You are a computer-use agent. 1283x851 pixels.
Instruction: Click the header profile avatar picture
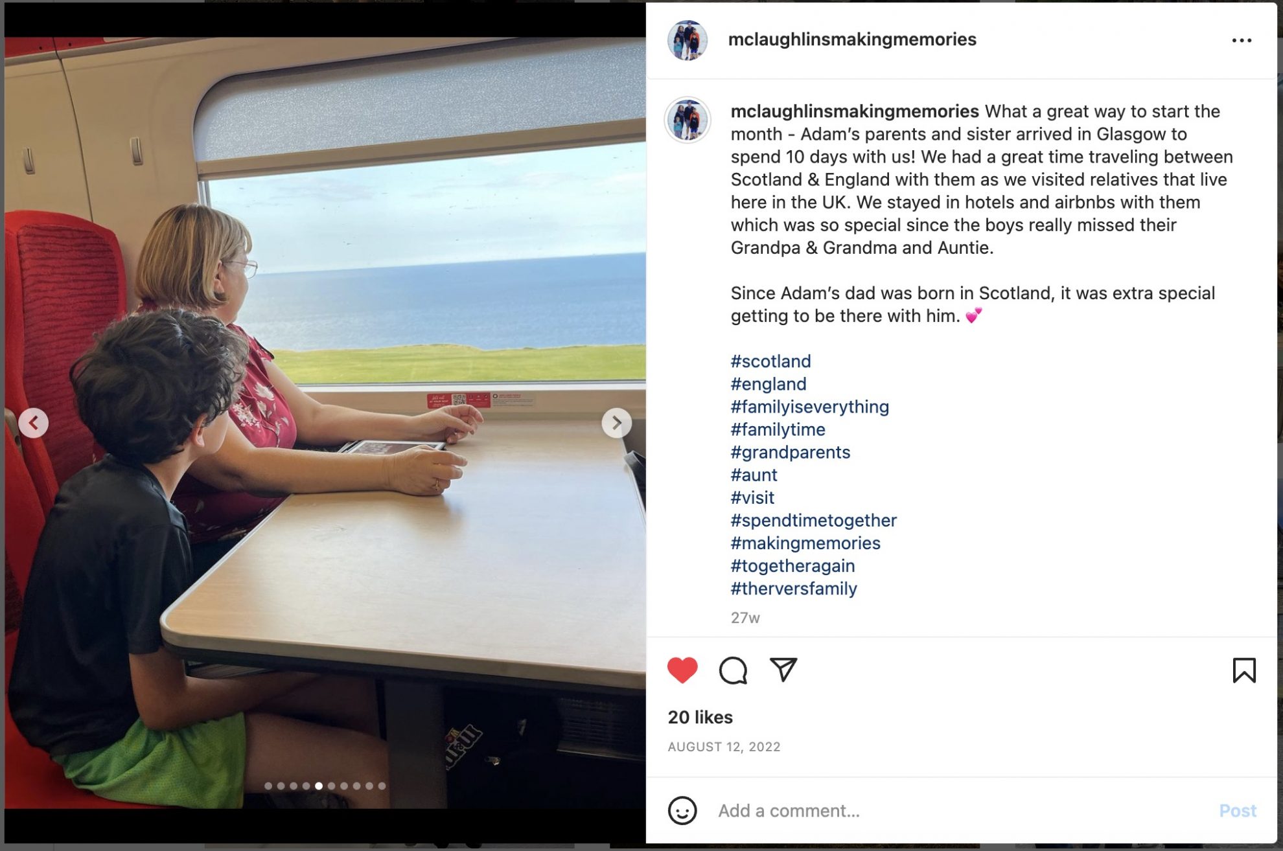tap(688, 40)
